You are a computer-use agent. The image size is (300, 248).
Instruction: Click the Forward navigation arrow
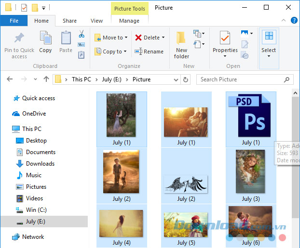tap(24, 79)
